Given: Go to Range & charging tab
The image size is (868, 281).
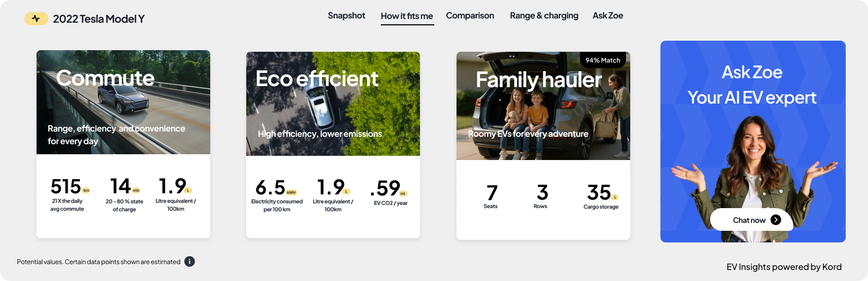Looking at the screenshot, I should click(544, 16).
